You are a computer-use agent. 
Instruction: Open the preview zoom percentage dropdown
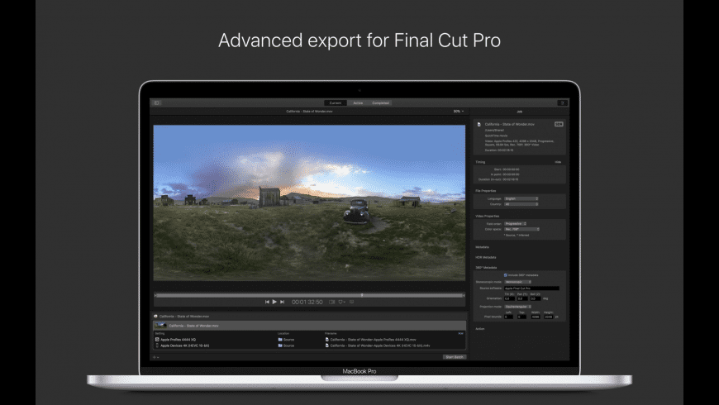pyautogui.click(x=458, y=111)
